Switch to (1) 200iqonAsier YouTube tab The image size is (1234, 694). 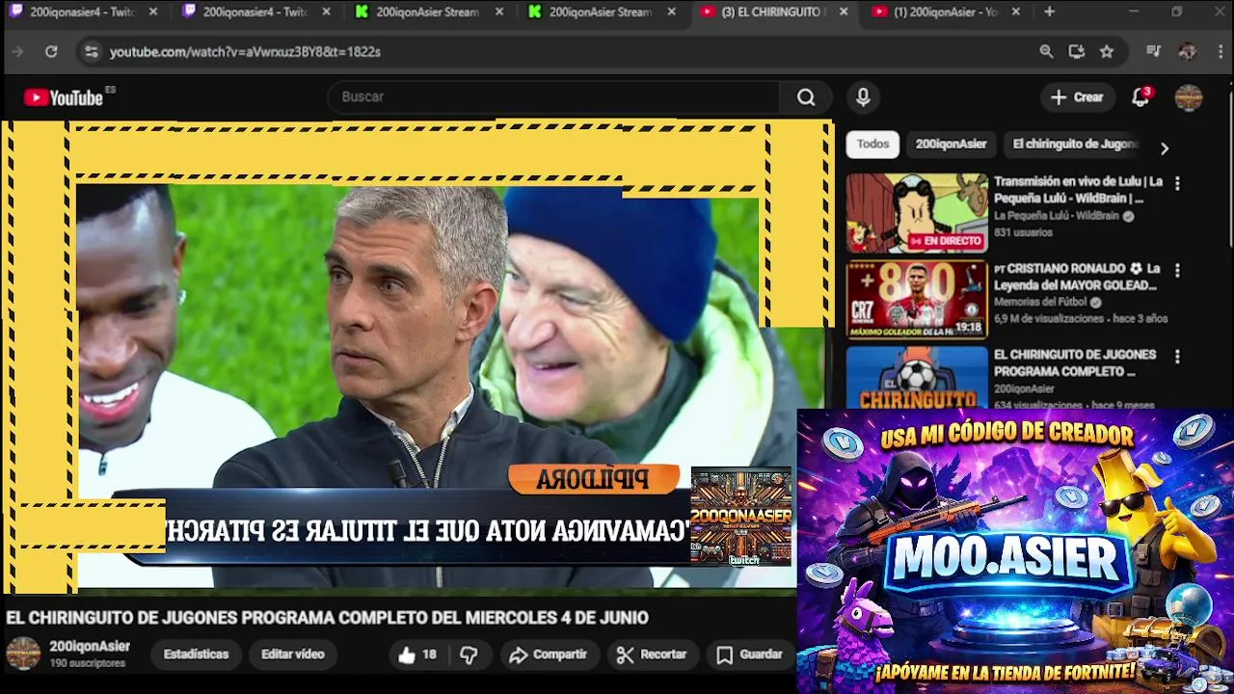click(x=946, y=13)
